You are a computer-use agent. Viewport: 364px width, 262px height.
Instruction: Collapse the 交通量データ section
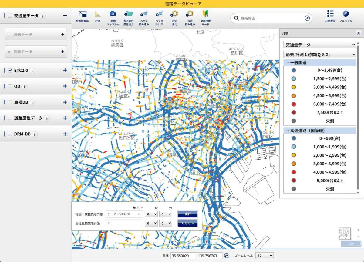65,15
